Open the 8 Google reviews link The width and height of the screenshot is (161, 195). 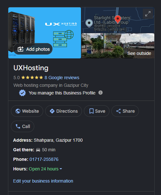coord(62,78)
